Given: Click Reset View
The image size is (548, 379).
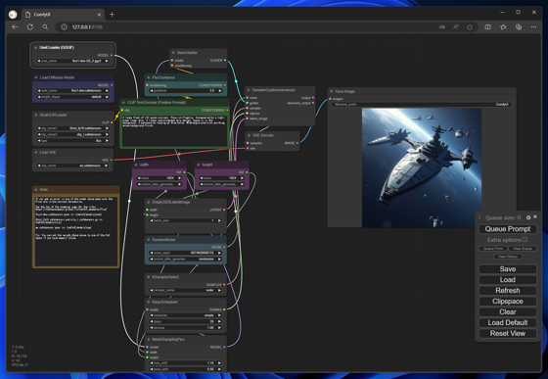Looking at the screenshot, I should 508,334.
